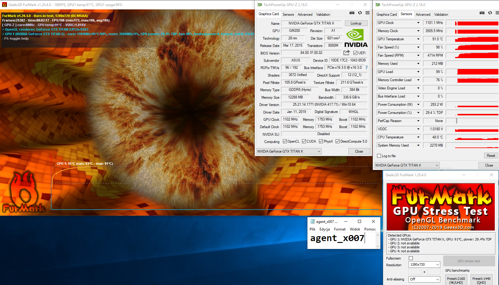Click the Power Consumption (W) sensor graph
Screen dimensions: 499x285
tap(472, 104)
